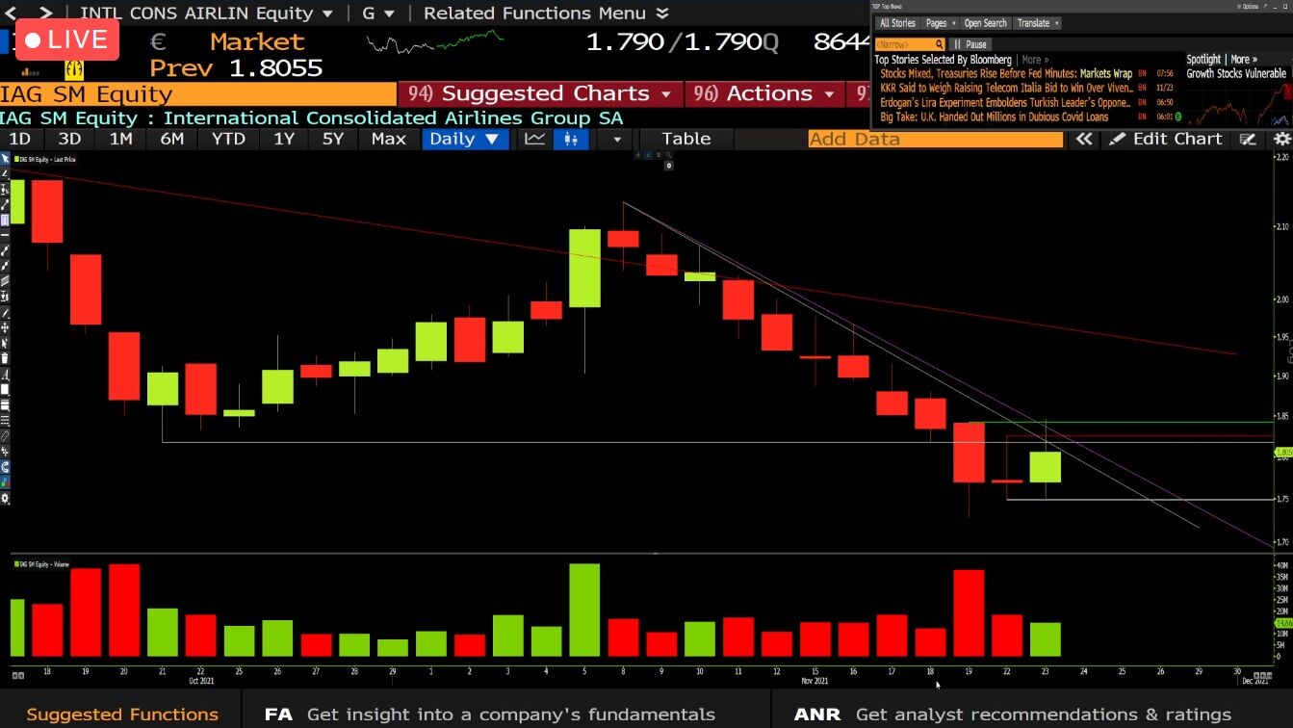Screen dimensions: 1293x728
Task: Click the green Volume legend swatch
Action: click(x=15, y=564)
